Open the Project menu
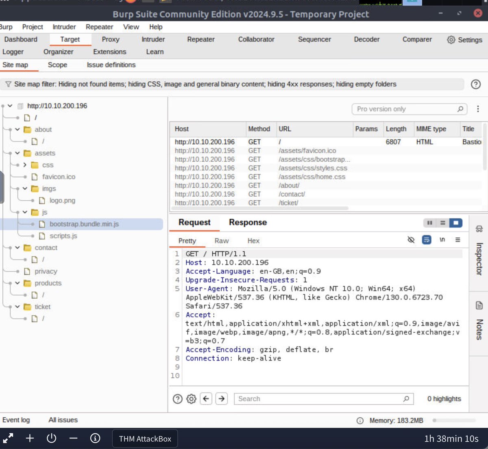 coord(33,27)
